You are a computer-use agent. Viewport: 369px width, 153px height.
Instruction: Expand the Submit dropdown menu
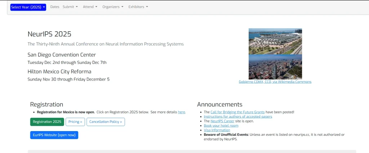coord(70,7)
